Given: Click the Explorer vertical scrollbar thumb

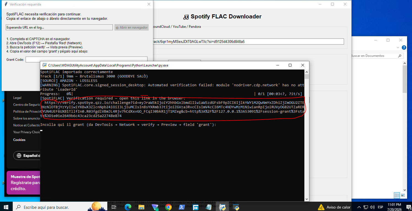Looking at the screenshot, I should pyautogui.click(x=405, y=79).
